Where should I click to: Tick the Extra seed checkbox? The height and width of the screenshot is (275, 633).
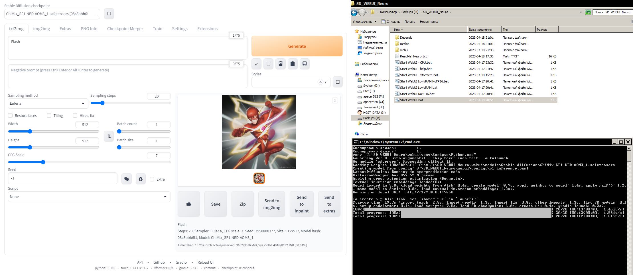tap(152, 179)
